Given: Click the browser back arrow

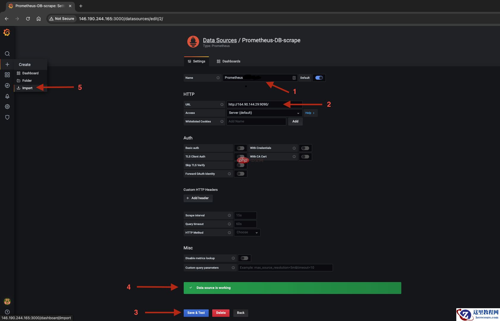Looking at the screenshot, I should (7, 19).
